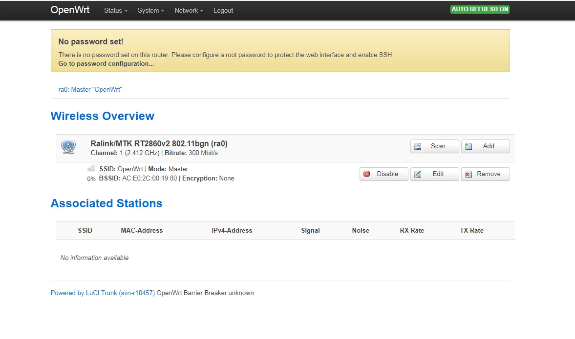Image resolution: width=575 pixels, height=339 pixels.
Task: Click the OpenWrt brand logo
Action: [70, 10]
